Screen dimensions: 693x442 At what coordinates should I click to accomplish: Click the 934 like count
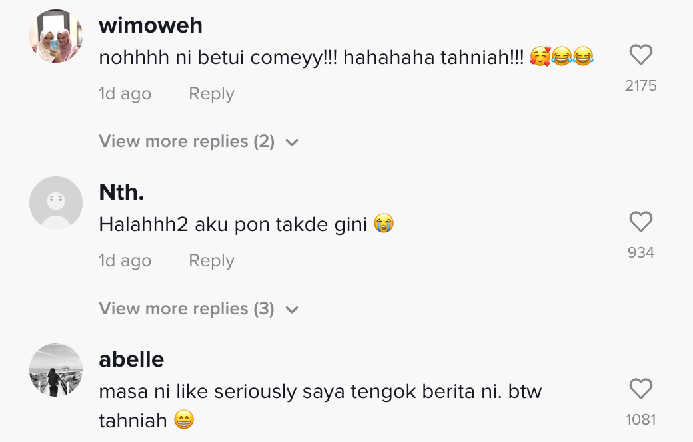(x=640, y=252)
